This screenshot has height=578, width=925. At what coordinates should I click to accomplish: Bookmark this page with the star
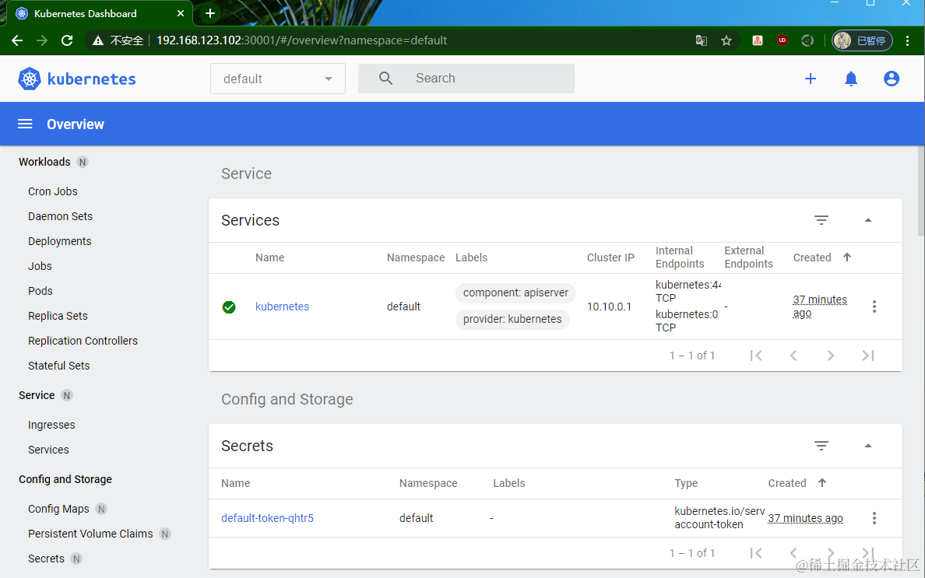[x=726, y=40]
